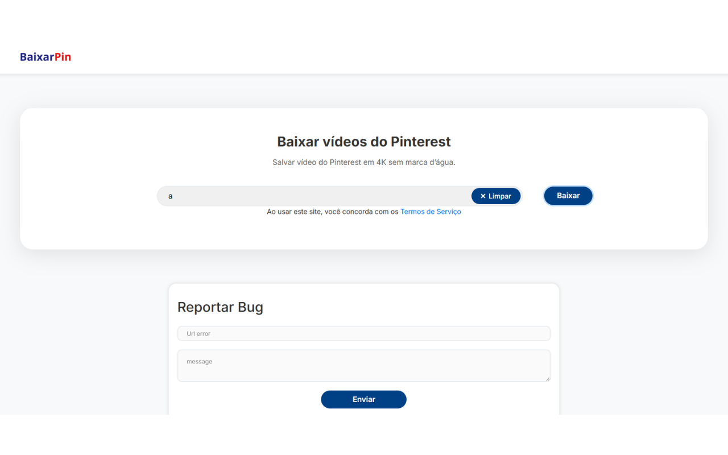Click the Pinterest URL input containing 'a'
The image size is (728, 455).
click(x=313, y=196)
